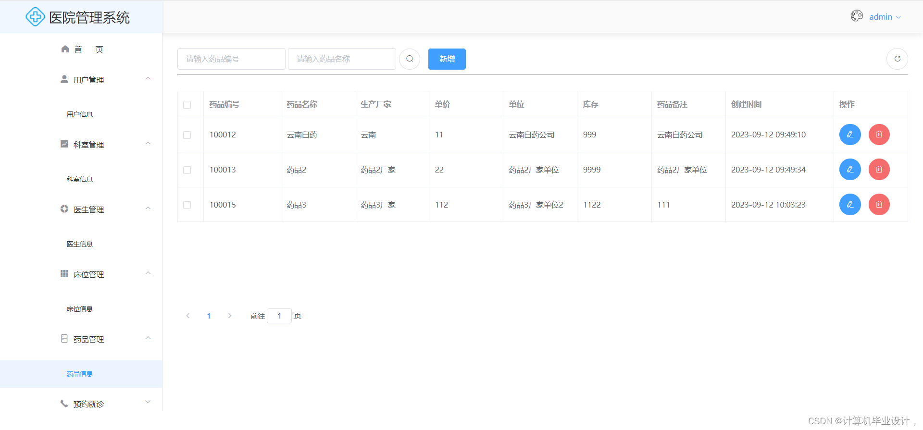Toggle the select-all header checkbox
This screenshot has height=430, width=923.
pyautogui.click(x=187, y=105)
